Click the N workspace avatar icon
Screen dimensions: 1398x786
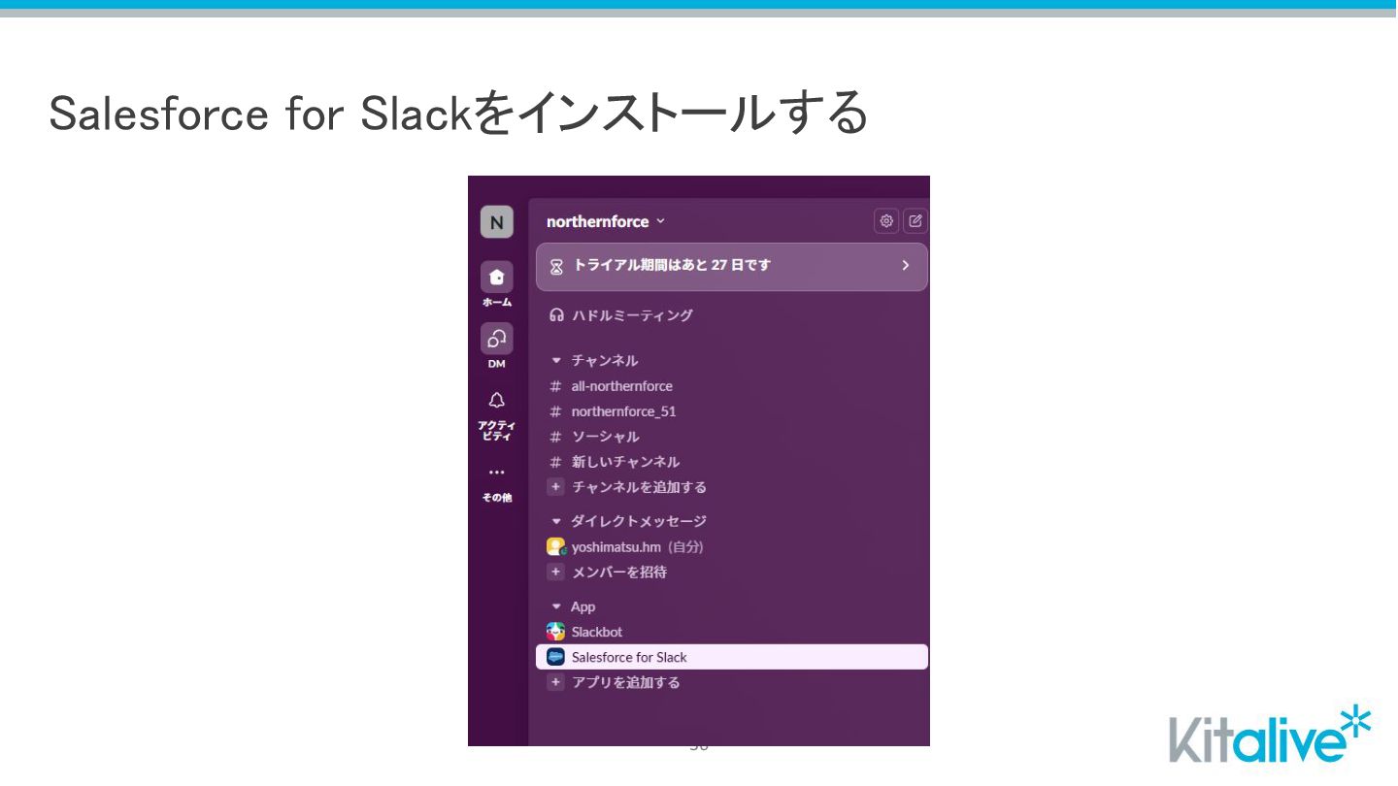tap(496, 222)
